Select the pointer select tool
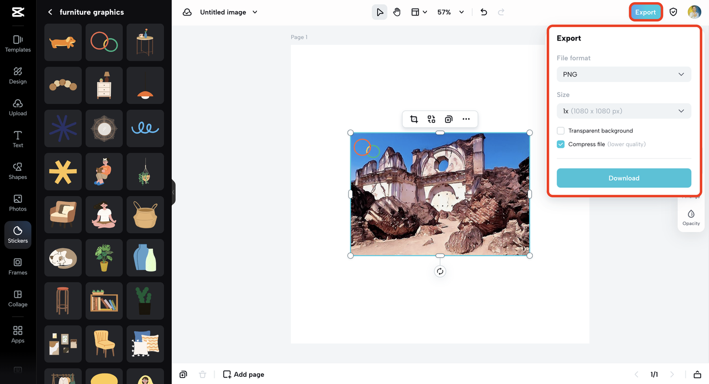This screenshot has height=384, width=709. (x=379, y=12)
